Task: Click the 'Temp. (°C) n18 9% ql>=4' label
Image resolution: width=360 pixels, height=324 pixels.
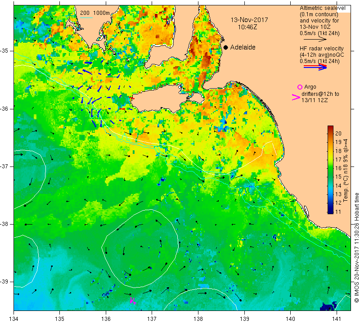Action: coord(346,171)
